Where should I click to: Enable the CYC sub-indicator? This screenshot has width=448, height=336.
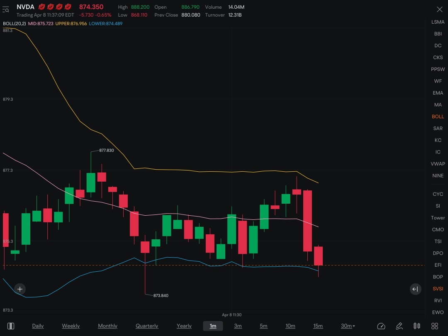coord(438,194)
